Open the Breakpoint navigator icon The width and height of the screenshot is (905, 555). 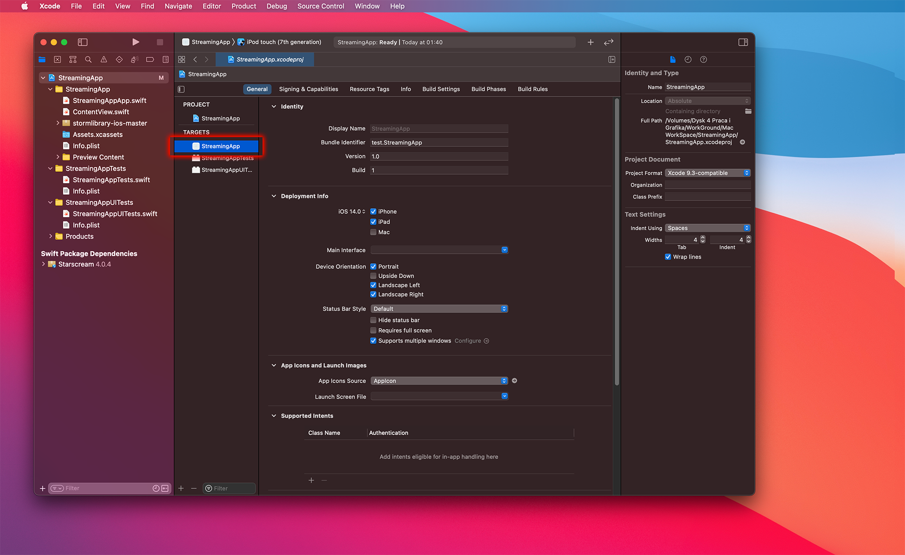click(150, 59)
